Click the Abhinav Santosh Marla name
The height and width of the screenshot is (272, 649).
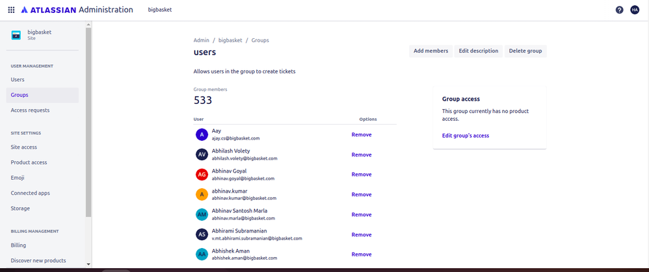(239, 211)
